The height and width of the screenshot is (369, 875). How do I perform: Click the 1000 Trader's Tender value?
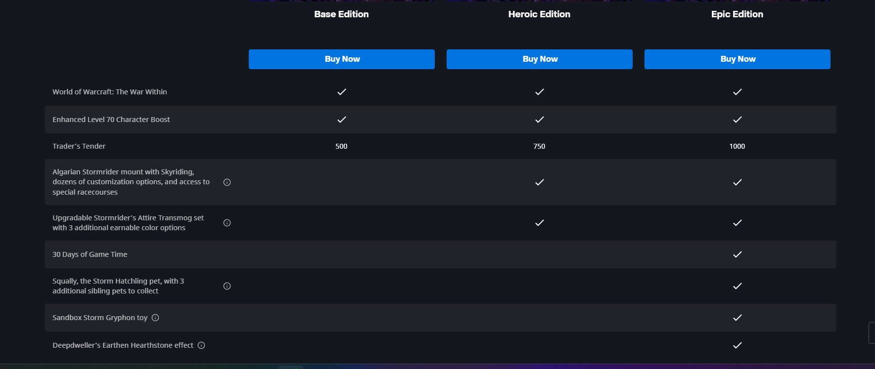(x=737, y=146)
